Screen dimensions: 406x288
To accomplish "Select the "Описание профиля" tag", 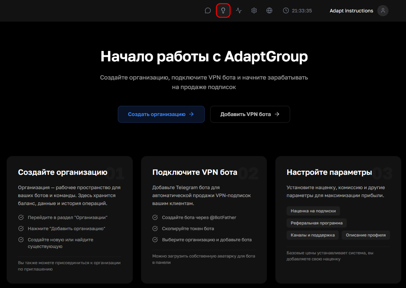I will [x=366, y=235].
